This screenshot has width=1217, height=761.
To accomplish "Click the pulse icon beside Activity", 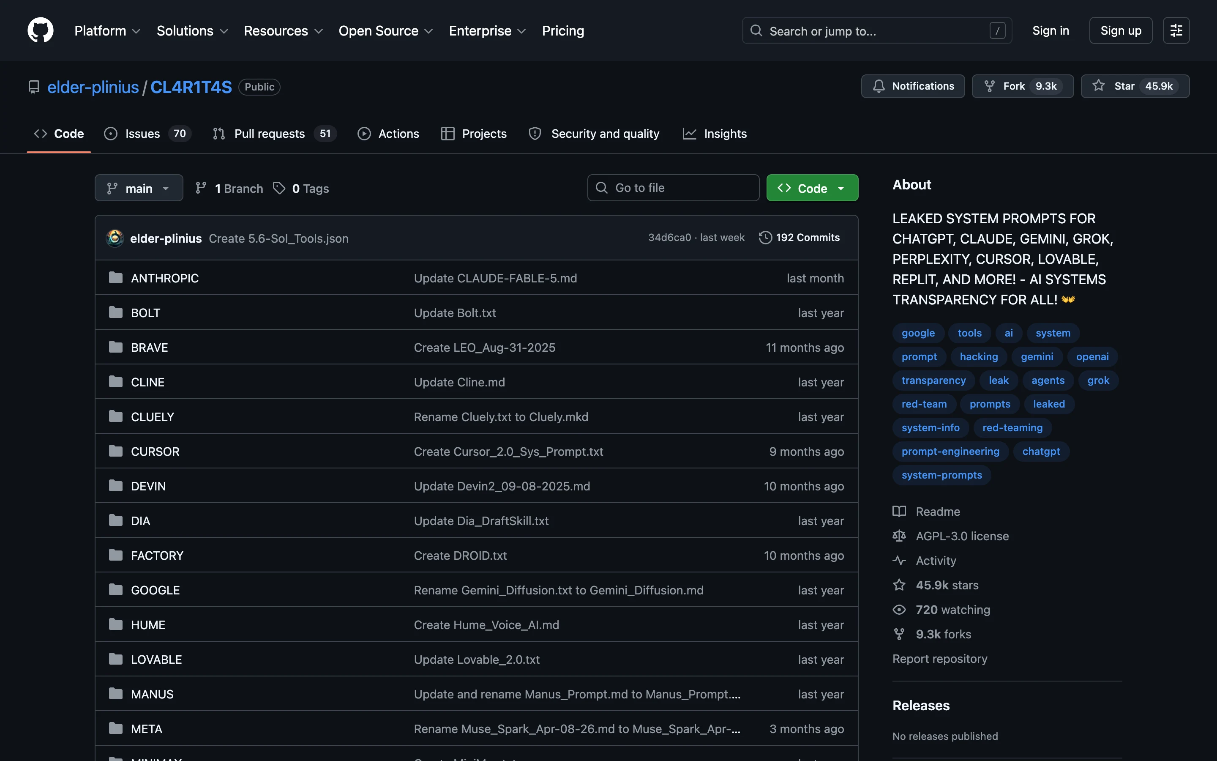I will (899, 560).
